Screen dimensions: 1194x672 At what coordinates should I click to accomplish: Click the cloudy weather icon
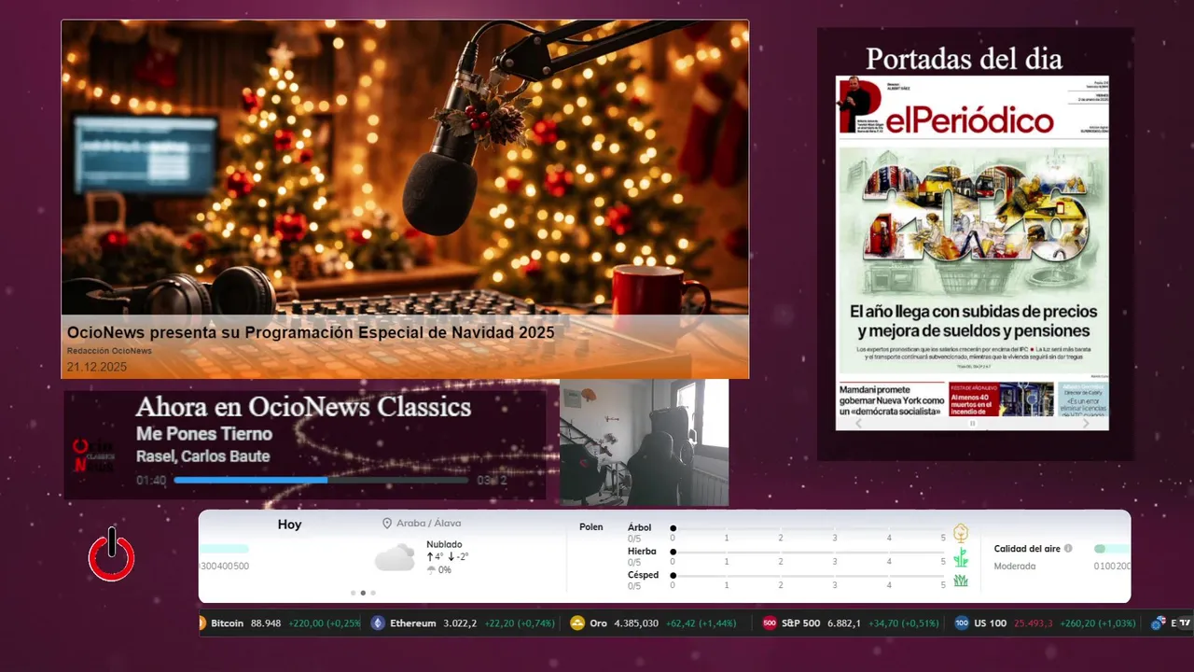[x=395, y=557]
